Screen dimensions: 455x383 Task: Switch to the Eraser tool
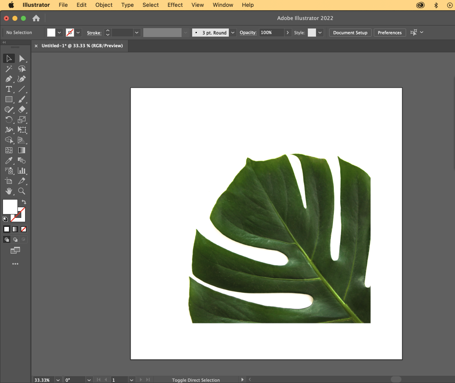click(x=22, y=109)
